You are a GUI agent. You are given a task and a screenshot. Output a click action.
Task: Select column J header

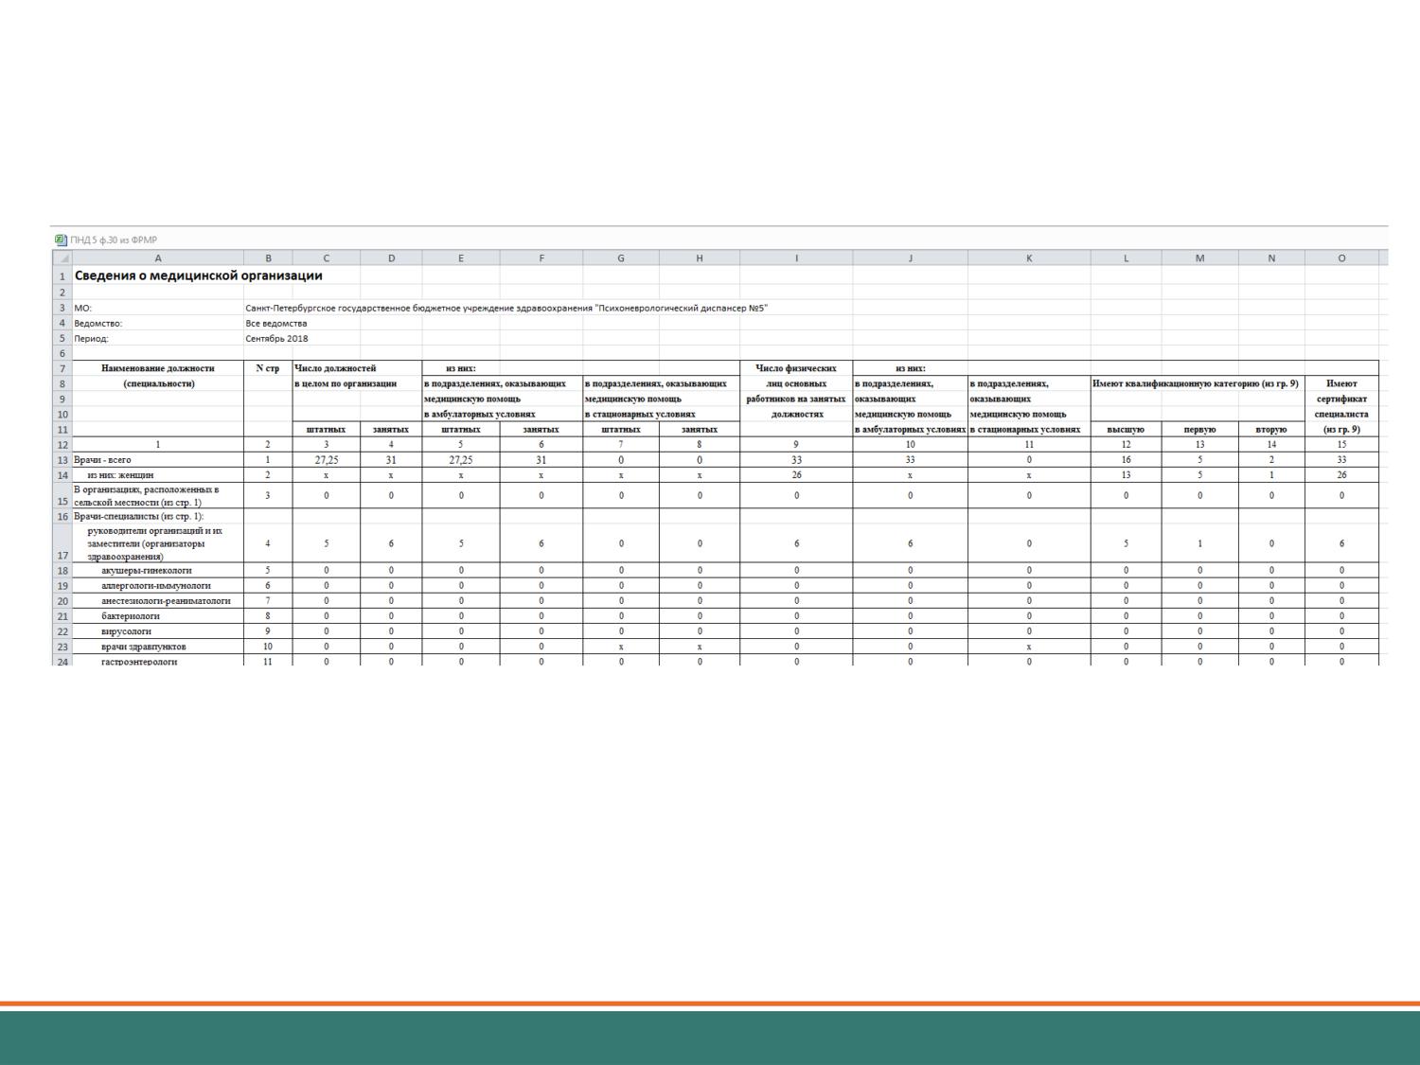[910, 257]
